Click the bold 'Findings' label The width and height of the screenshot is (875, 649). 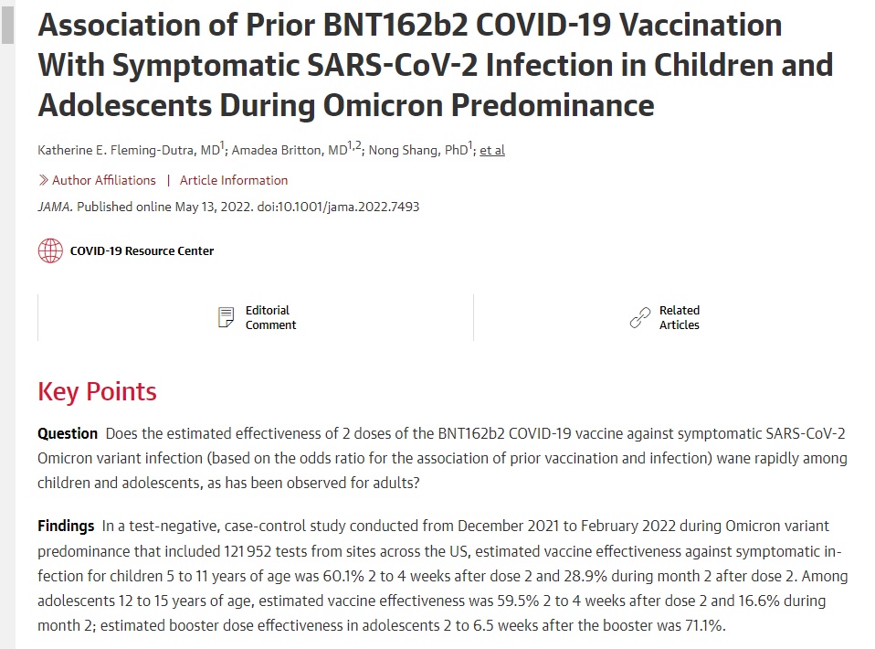pos(66,526)
